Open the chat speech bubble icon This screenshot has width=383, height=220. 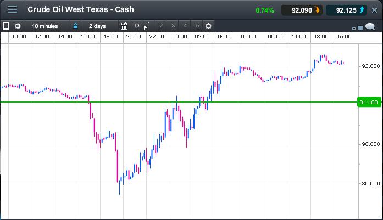pos(370,26)
